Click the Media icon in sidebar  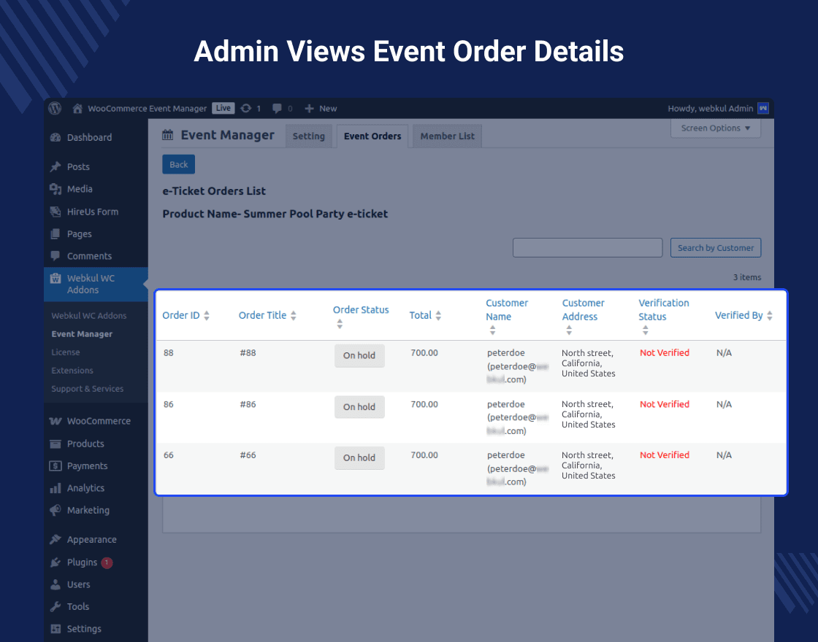pos(56,189)
